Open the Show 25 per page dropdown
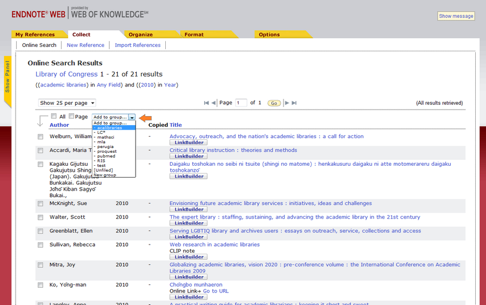 67,103
